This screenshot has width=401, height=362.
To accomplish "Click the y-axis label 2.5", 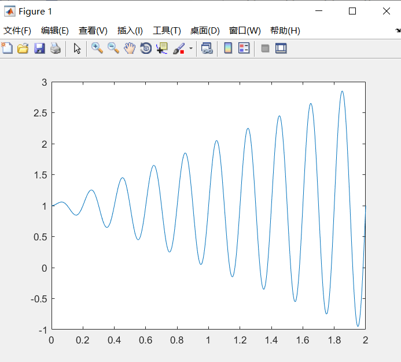I will click(41, 113).
